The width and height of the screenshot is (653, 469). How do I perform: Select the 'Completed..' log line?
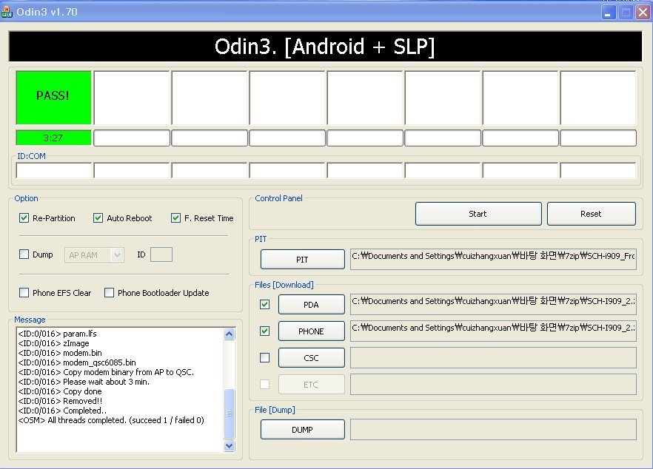tap(62, 411)
